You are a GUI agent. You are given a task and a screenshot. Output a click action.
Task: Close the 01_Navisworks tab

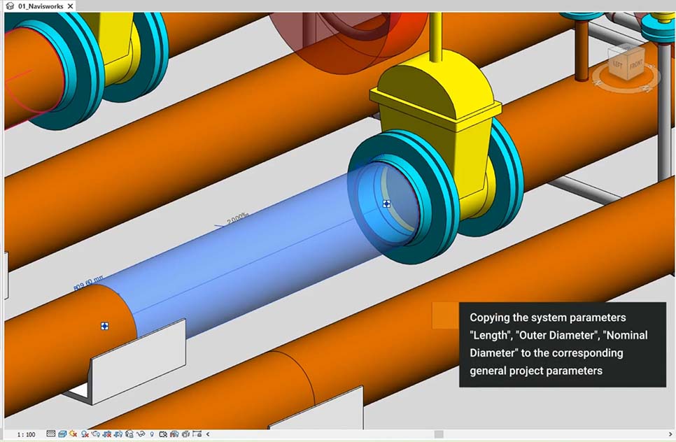(x=71, y=6)
